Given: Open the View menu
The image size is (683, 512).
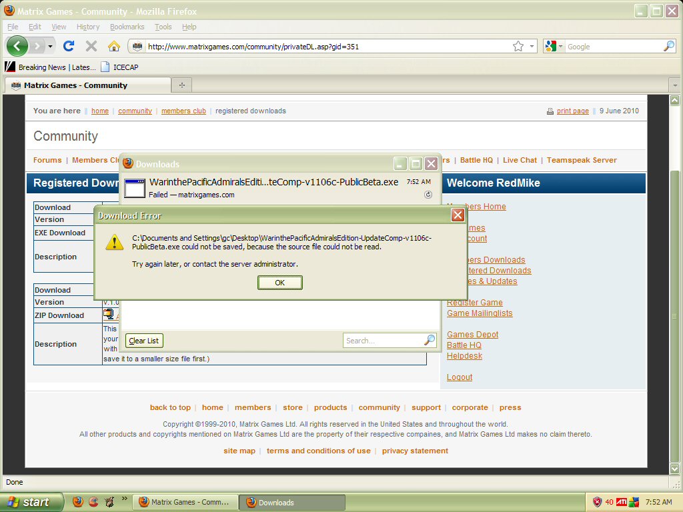Looking at the screenshot, I should [x=59, y=27].
